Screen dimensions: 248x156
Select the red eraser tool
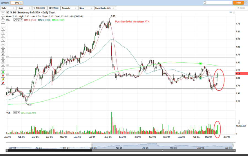coord(3,83)
